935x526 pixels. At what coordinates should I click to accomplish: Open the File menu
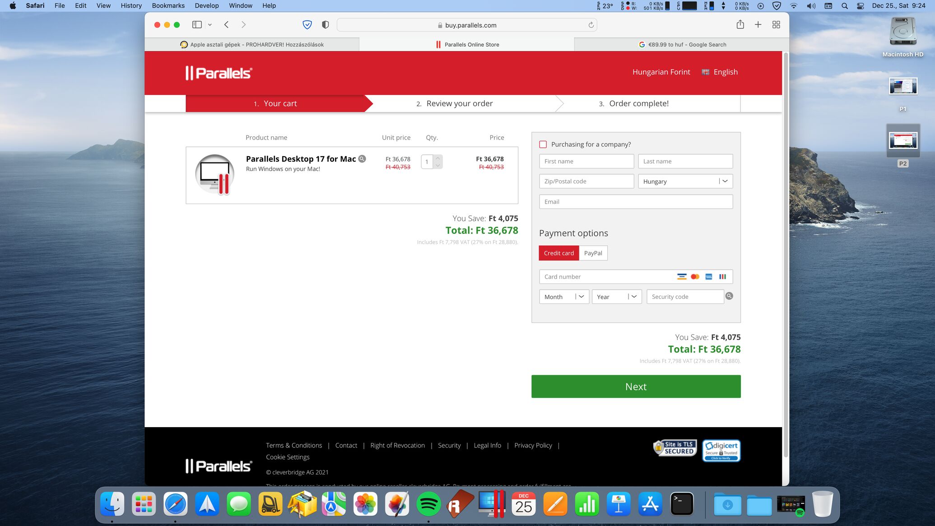point(60,6)
